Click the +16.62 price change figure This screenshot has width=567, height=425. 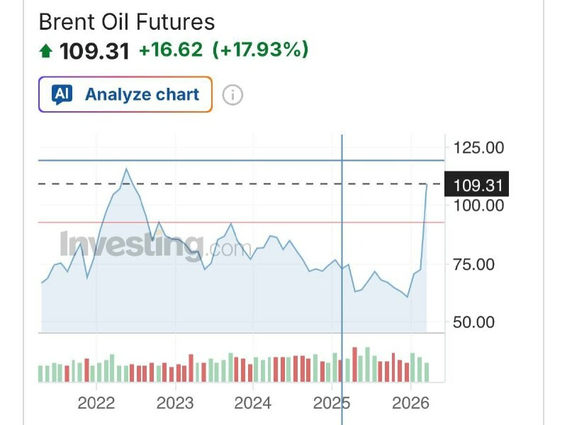pos(170,50)
